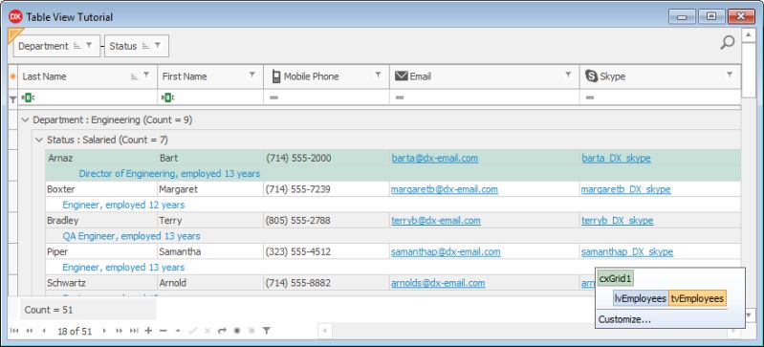Toggle sort order on Department group box
The image size is (764, 347).
click(76, 46)
